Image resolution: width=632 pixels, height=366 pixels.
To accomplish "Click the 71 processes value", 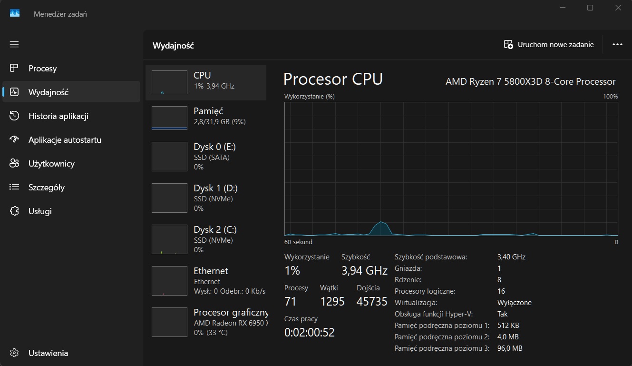I will point(290,302).
